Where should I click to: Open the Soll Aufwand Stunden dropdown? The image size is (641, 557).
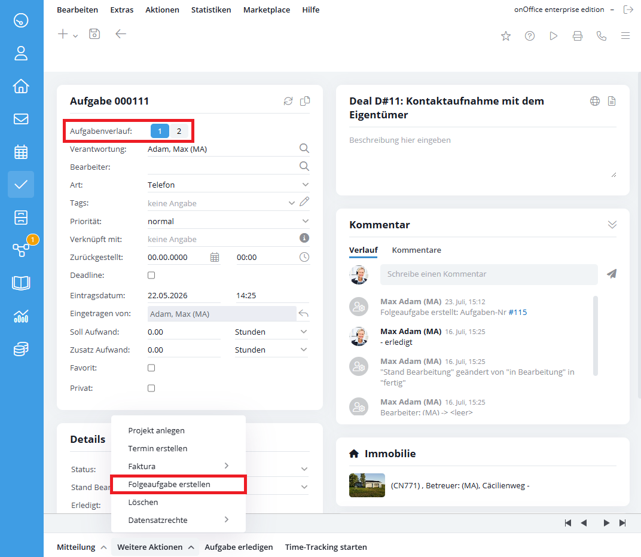coord(271,332)
